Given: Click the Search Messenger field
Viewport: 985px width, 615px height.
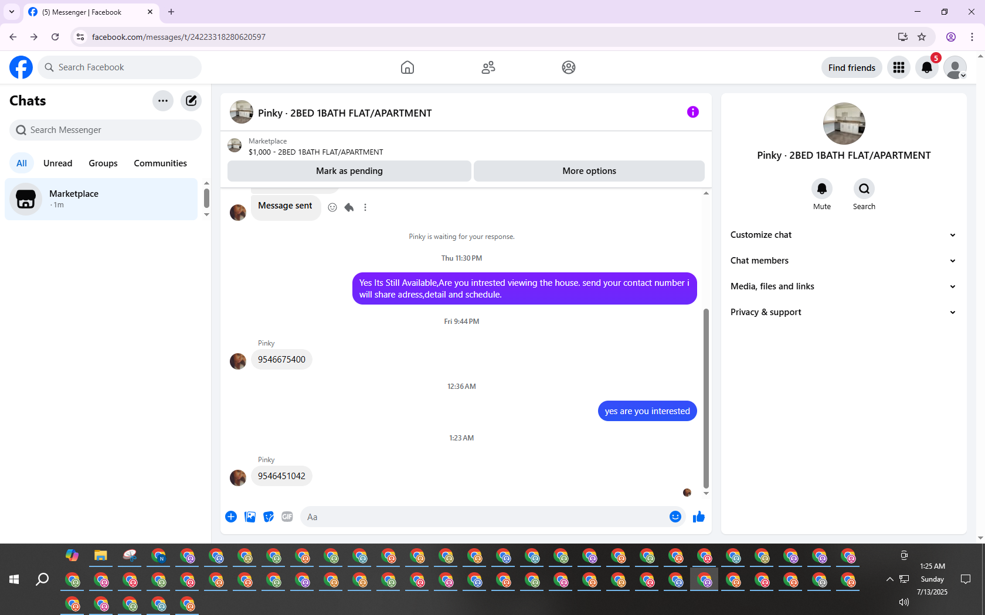Looking at the screenshot, I should pos(106,130).
